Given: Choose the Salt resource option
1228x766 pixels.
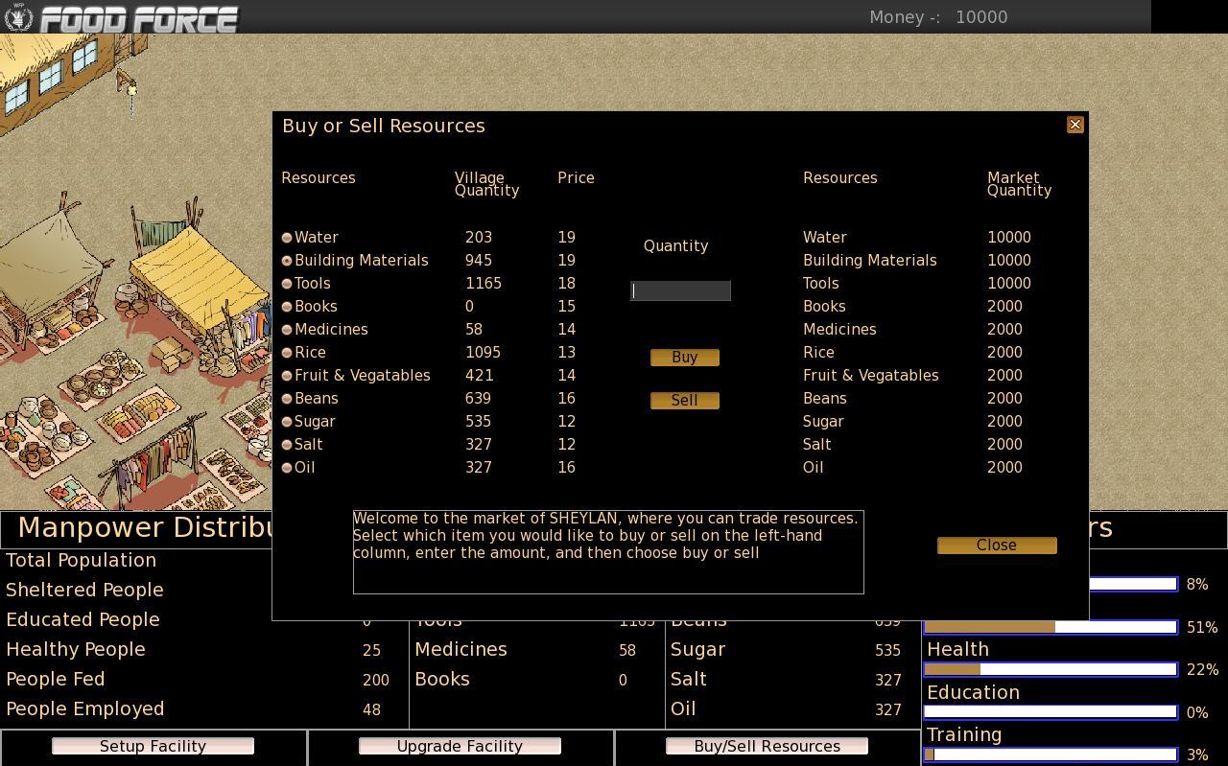Looking at the screenshot, I should pyautogui.click(x=287, y=445).
